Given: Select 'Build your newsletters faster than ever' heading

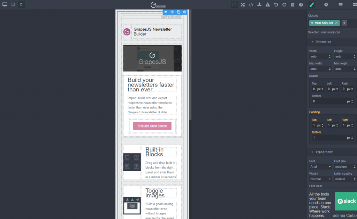Looking at the screenshot, I should pos(152,85).
